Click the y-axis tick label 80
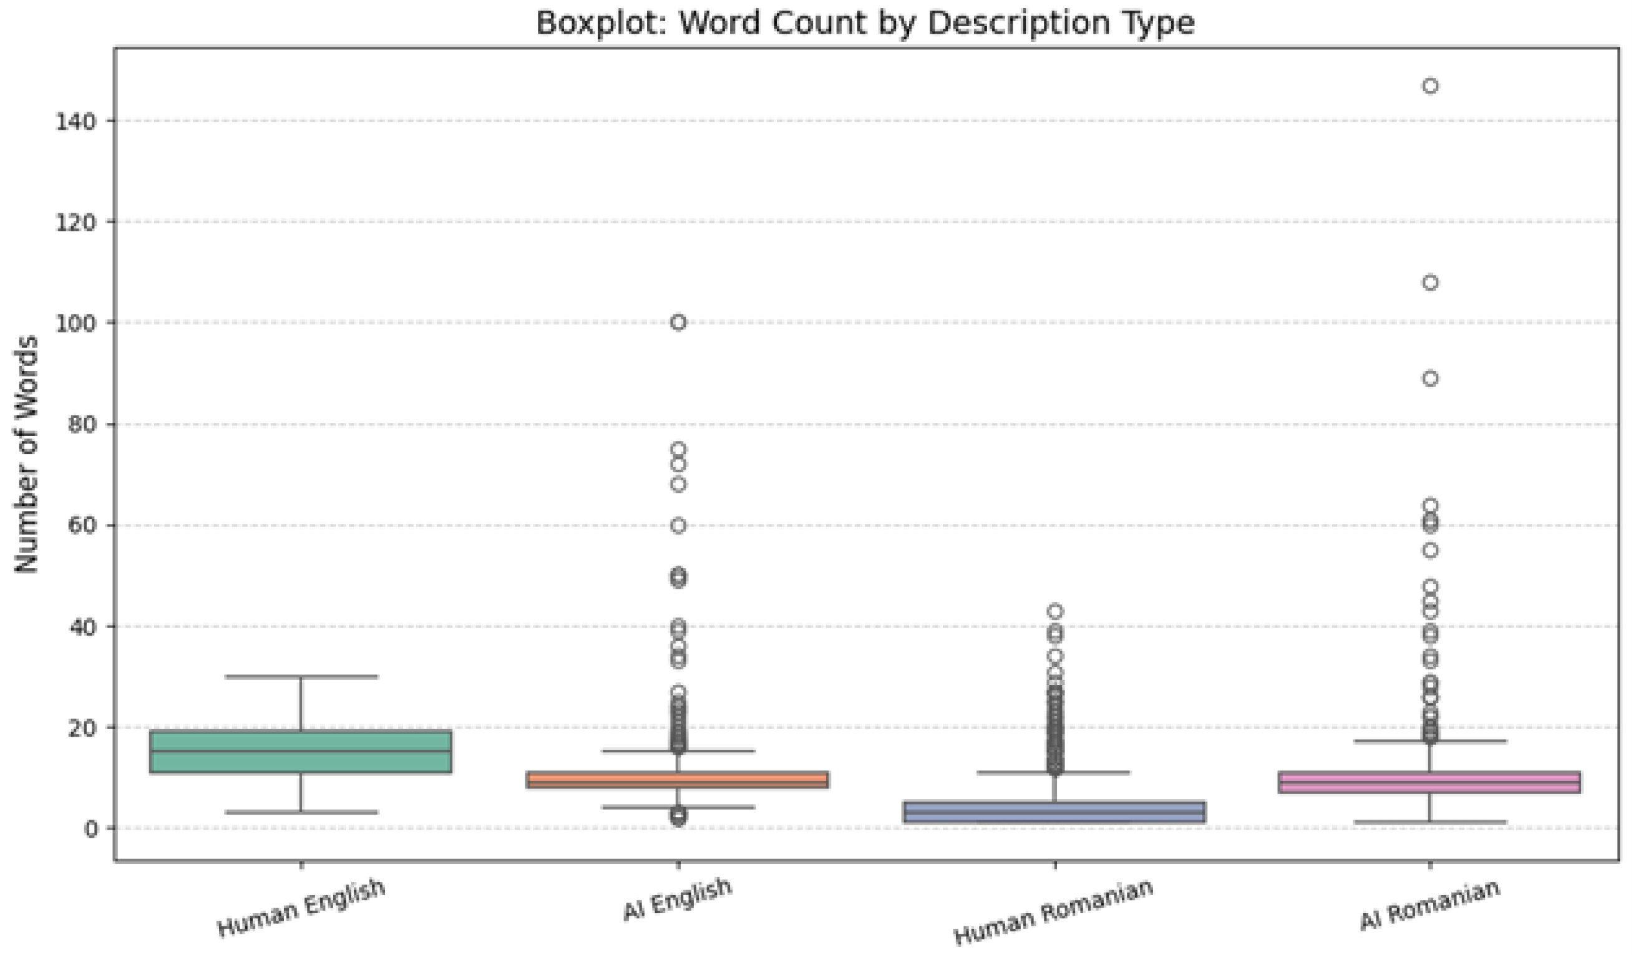1636x955 pixels. [82, 425]
